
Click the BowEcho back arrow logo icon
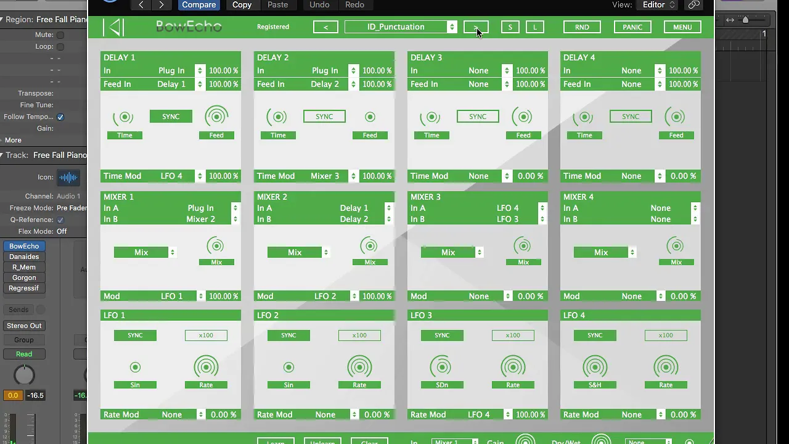click(113, 27)
